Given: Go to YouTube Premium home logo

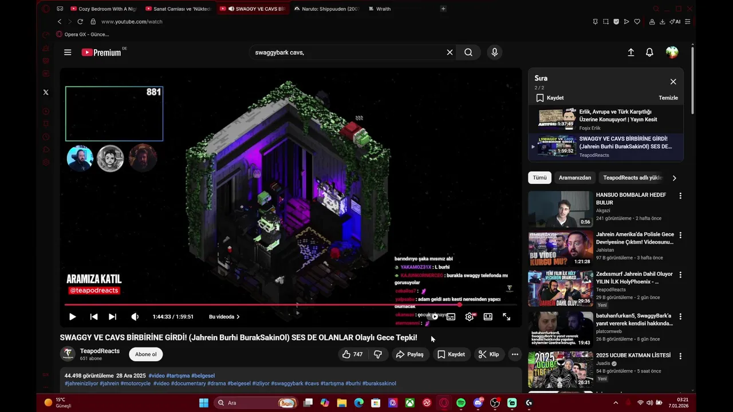Looking at the screenshot, I should coord(101,53).
